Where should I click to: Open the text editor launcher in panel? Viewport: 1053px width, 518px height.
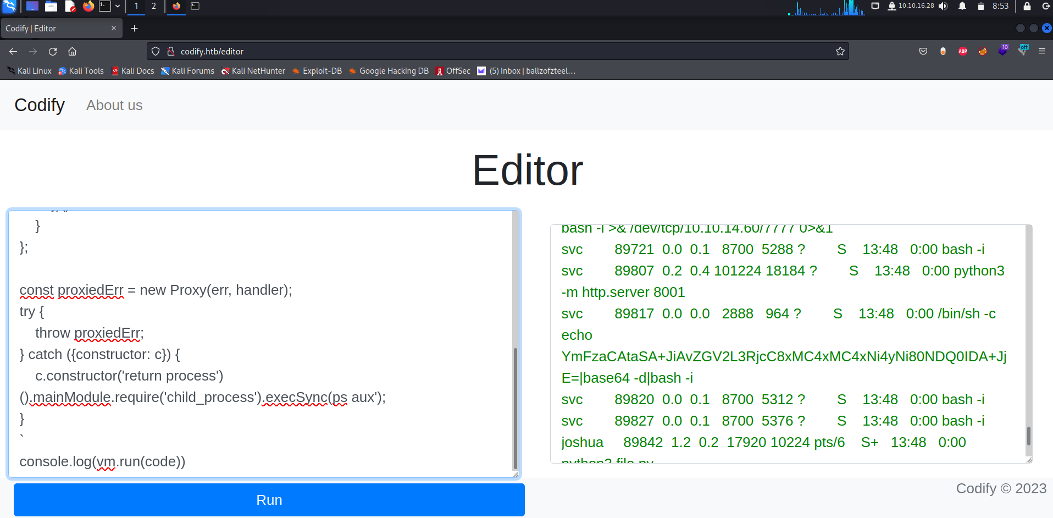point(70,6)
